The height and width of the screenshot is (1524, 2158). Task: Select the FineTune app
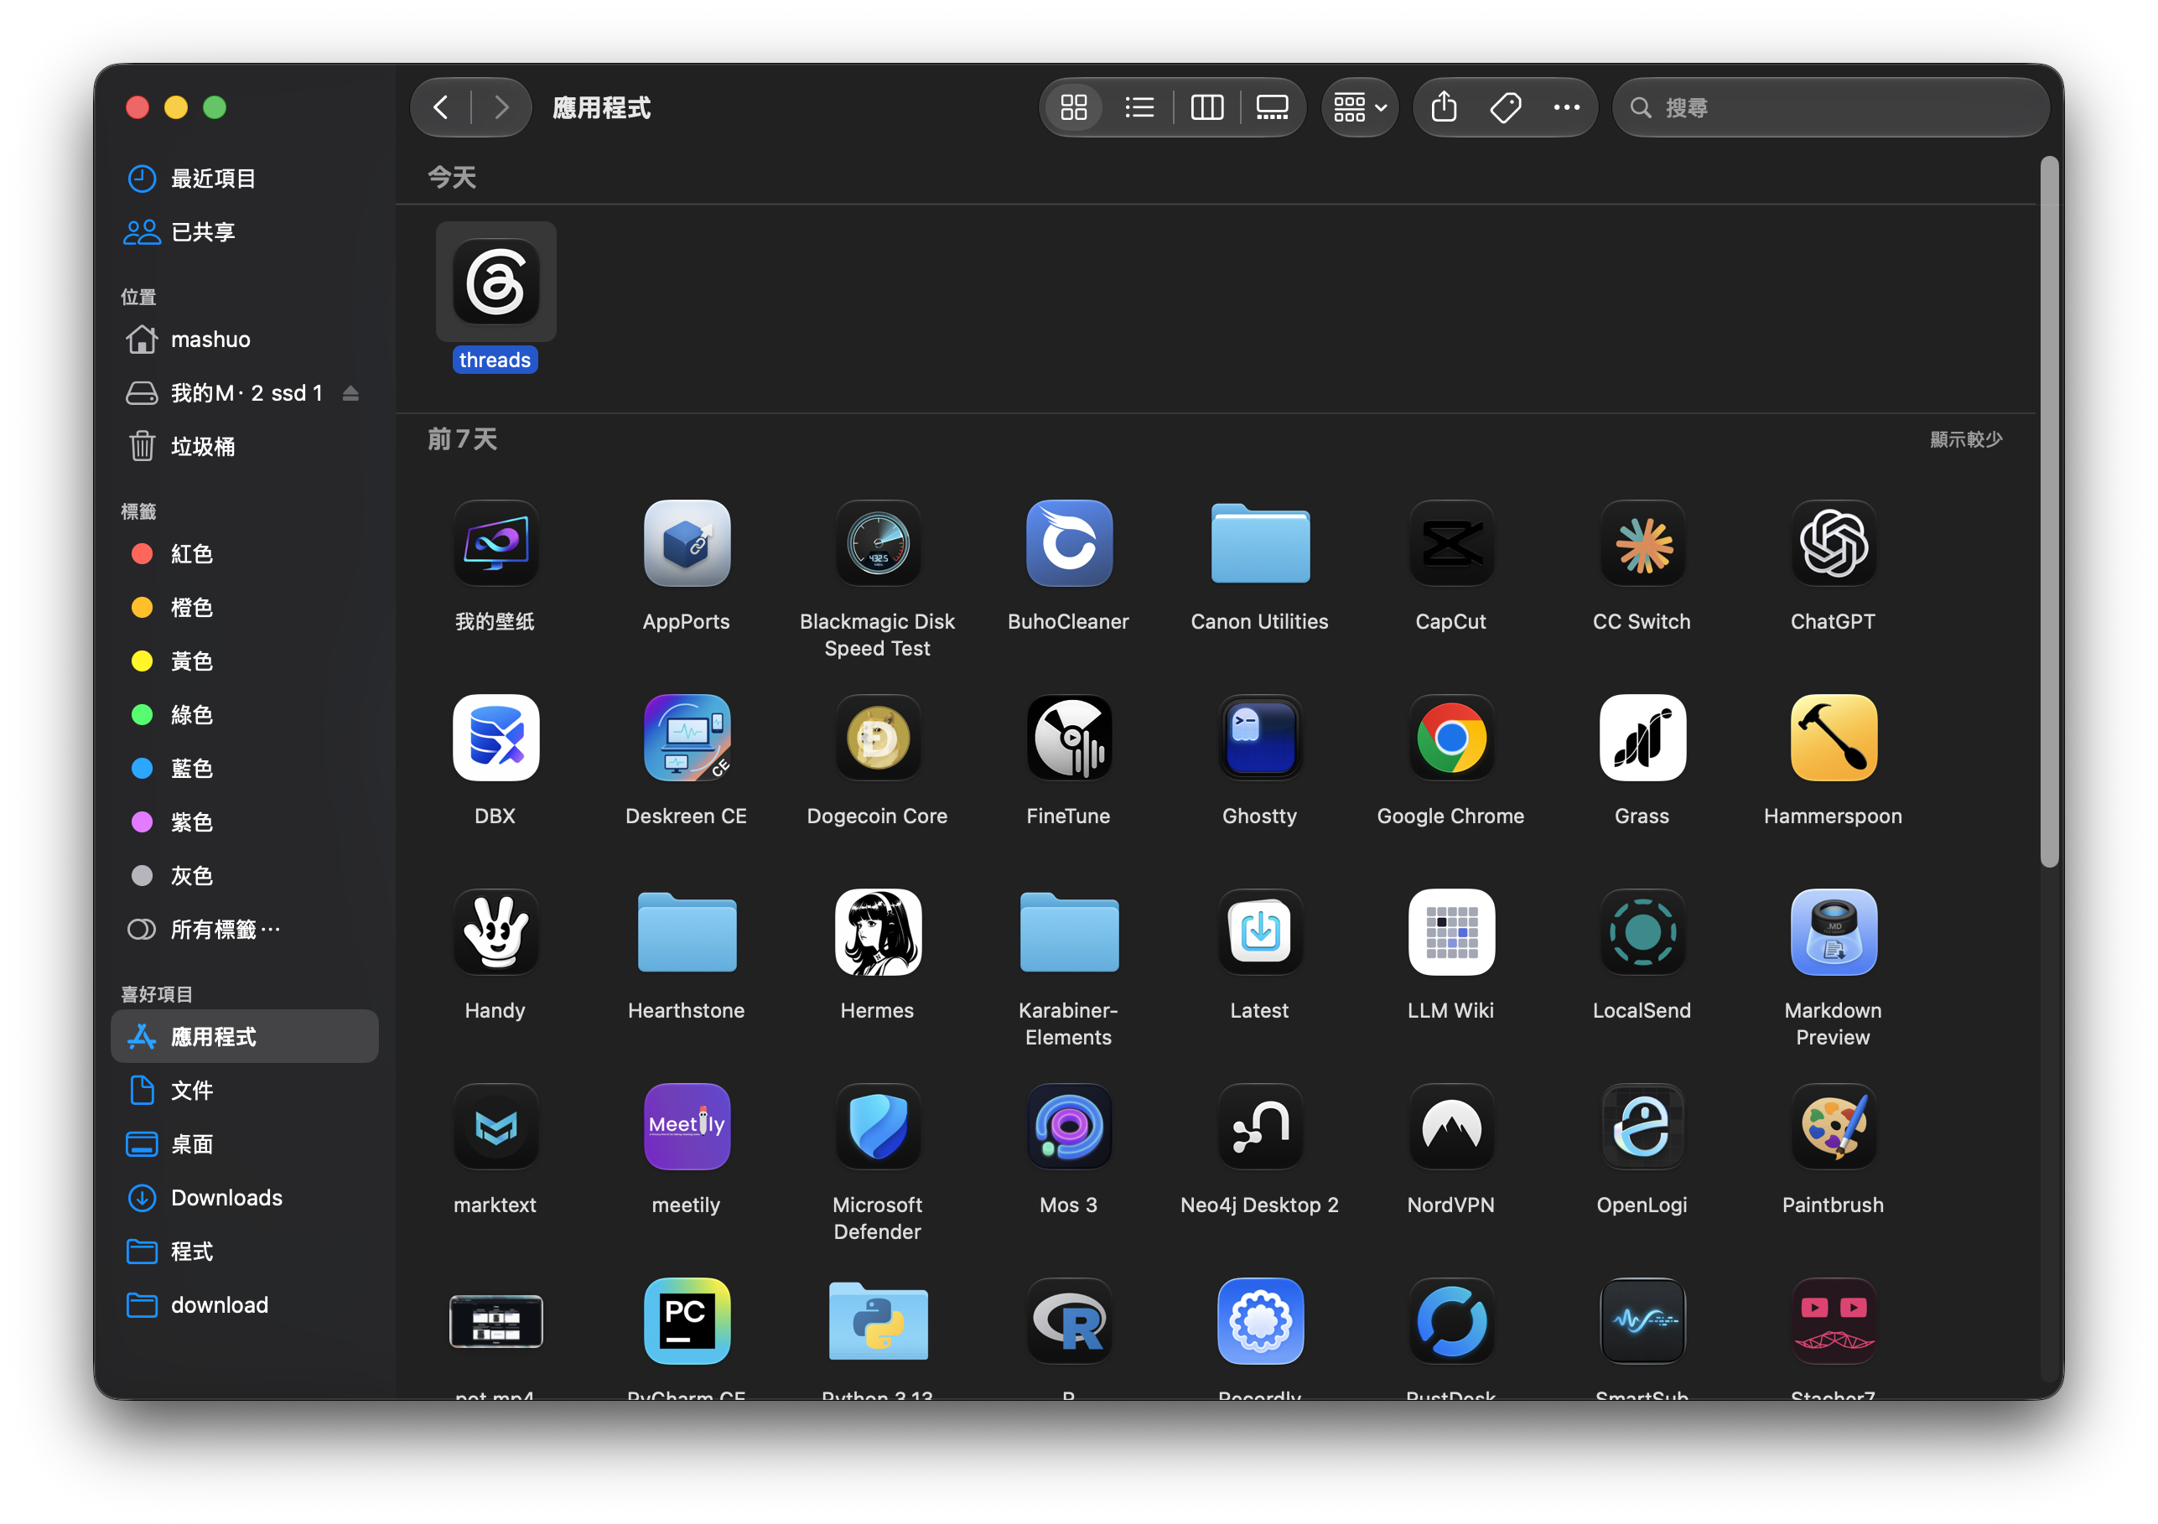pyautogui.click(x=1069, y=738)
